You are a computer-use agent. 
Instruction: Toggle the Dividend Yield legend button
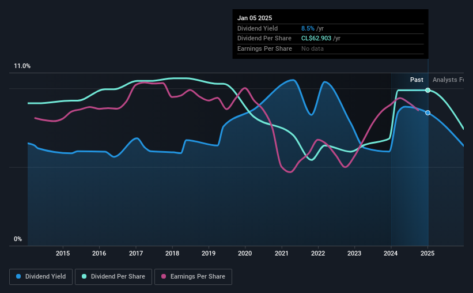pos(41,277)
